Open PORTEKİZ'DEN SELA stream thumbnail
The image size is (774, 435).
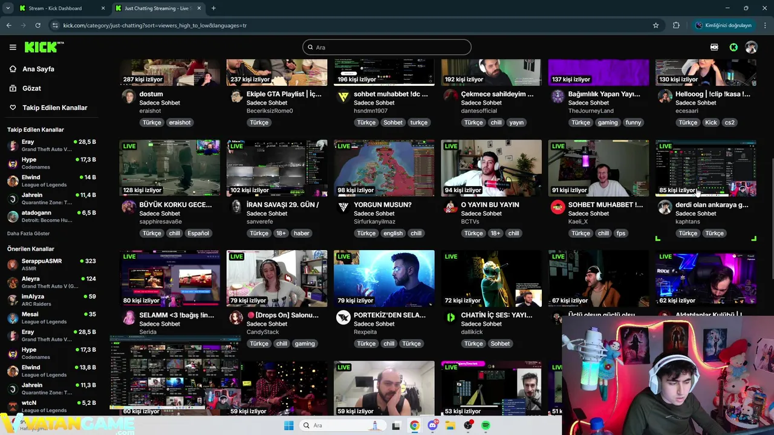[x=384, y=279]
